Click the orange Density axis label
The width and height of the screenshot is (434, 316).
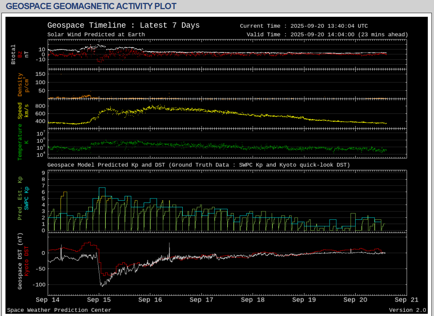(x=20, y=85)
